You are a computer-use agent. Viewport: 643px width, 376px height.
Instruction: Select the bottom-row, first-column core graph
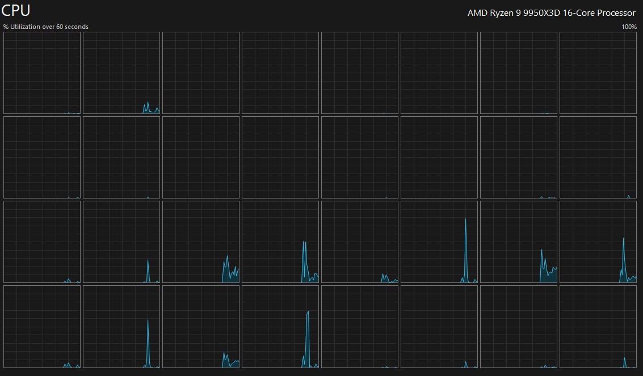tap(42, 327)
